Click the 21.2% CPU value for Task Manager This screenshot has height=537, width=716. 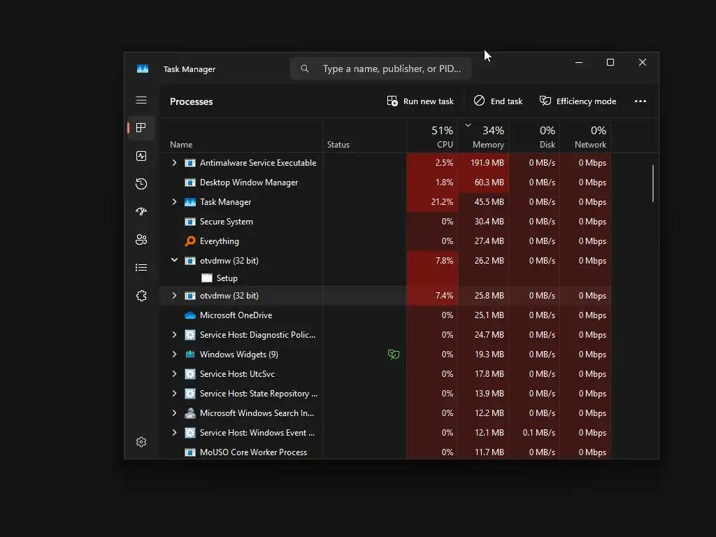click(x=442, y=202)
